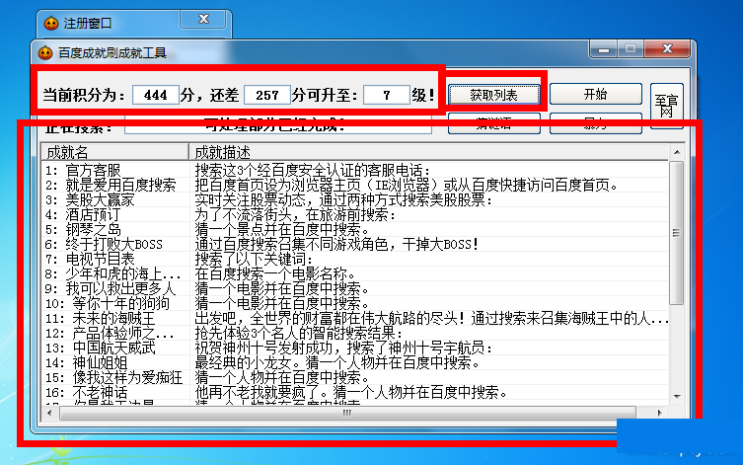
Task: Select row 6: 终于打败大BOSS
Action: click(x=354, y=244)
